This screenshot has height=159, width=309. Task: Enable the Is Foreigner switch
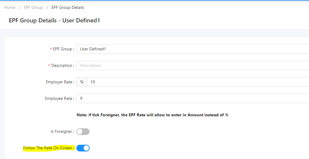(x=83, y=132)
